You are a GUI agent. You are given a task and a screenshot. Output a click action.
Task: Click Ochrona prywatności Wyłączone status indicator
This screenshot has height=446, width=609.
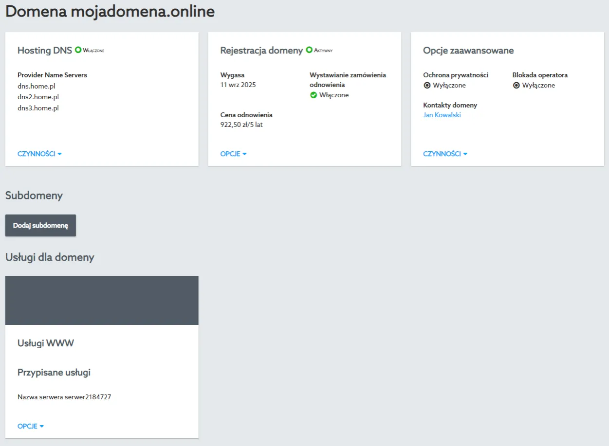(x=427, y=86)
